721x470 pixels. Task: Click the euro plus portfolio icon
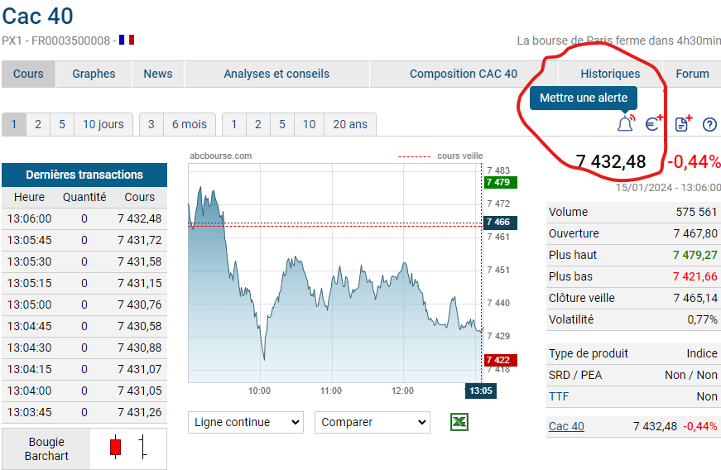pyautogui.click(x=654, y=123)
